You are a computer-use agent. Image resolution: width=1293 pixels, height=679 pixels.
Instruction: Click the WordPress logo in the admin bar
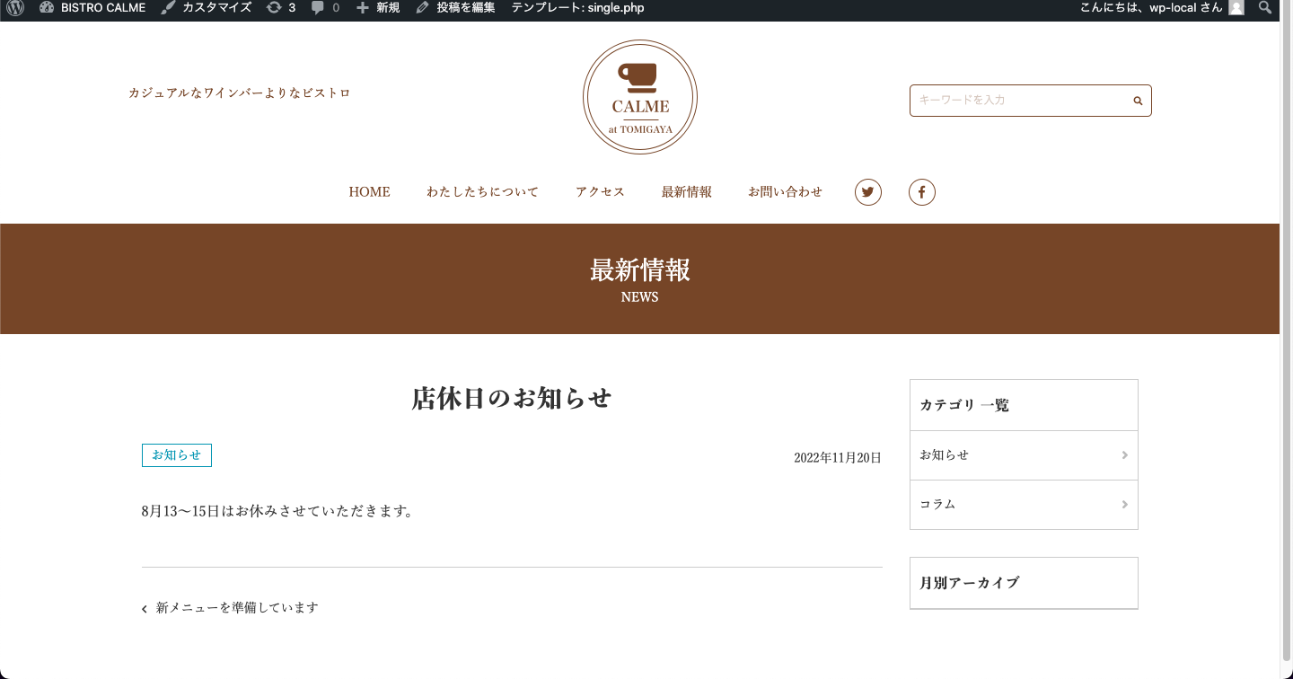pyautogui.click(x=16, y=9)
